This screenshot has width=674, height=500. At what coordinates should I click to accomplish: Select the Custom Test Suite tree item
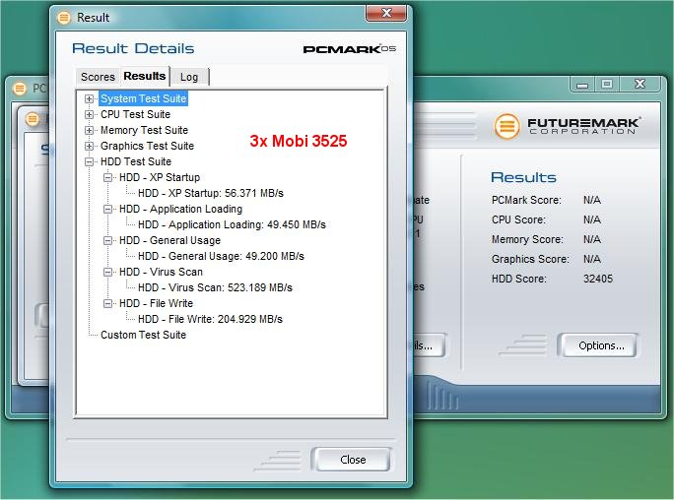coord(143,335)
